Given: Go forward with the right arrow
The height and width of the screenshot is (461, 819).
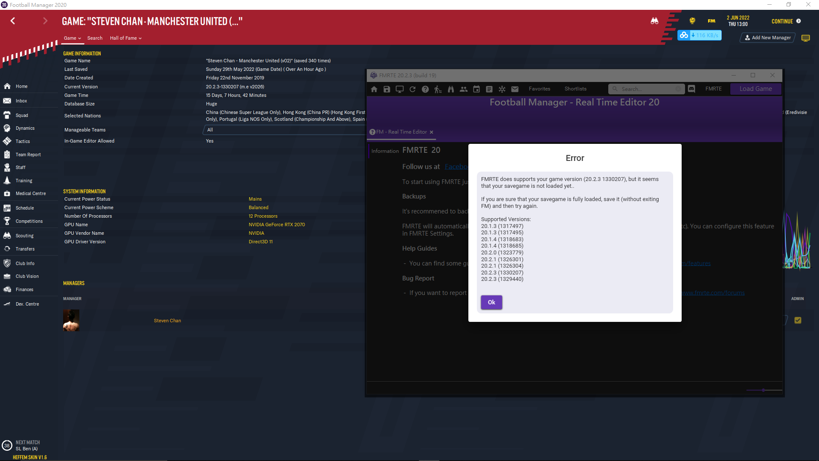Looking at the screenshot, I should coord(45,21).
